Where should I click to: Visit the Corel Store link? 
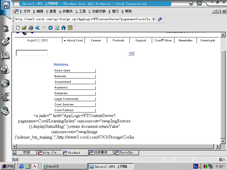pos(163,41)
